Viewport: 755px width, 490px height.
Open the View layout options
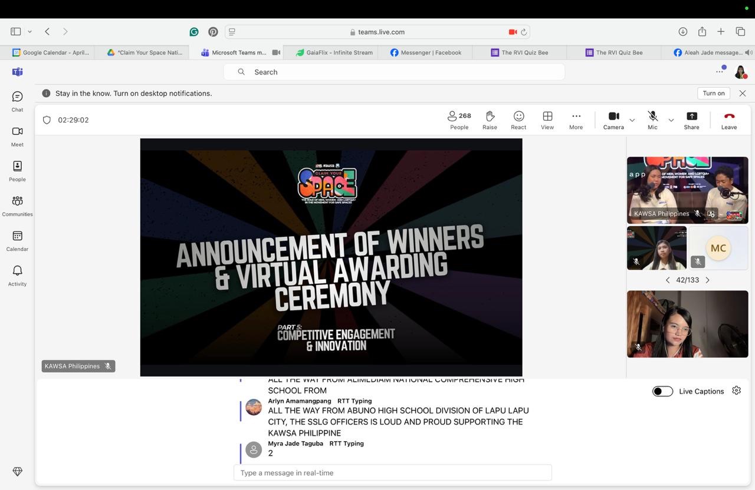(547, 120)
